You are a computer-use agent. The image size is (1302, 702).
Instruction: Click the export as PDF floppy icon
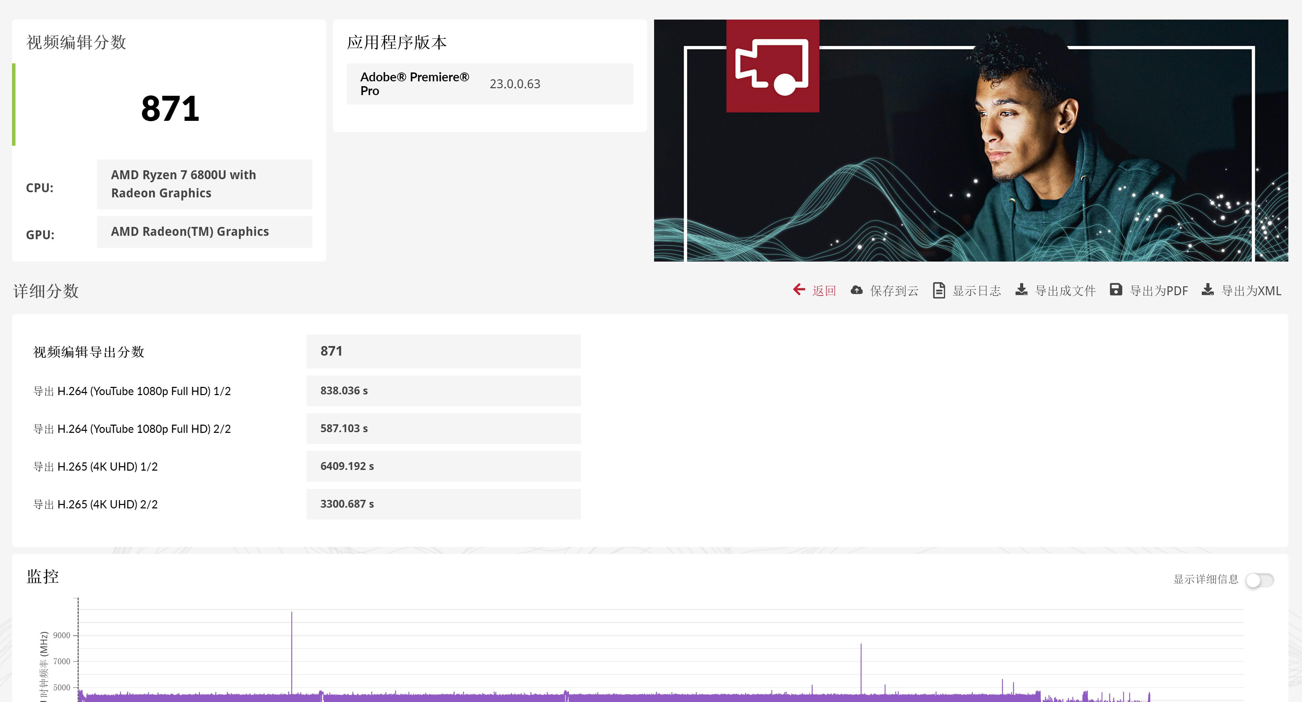[x=1116, y=290]
